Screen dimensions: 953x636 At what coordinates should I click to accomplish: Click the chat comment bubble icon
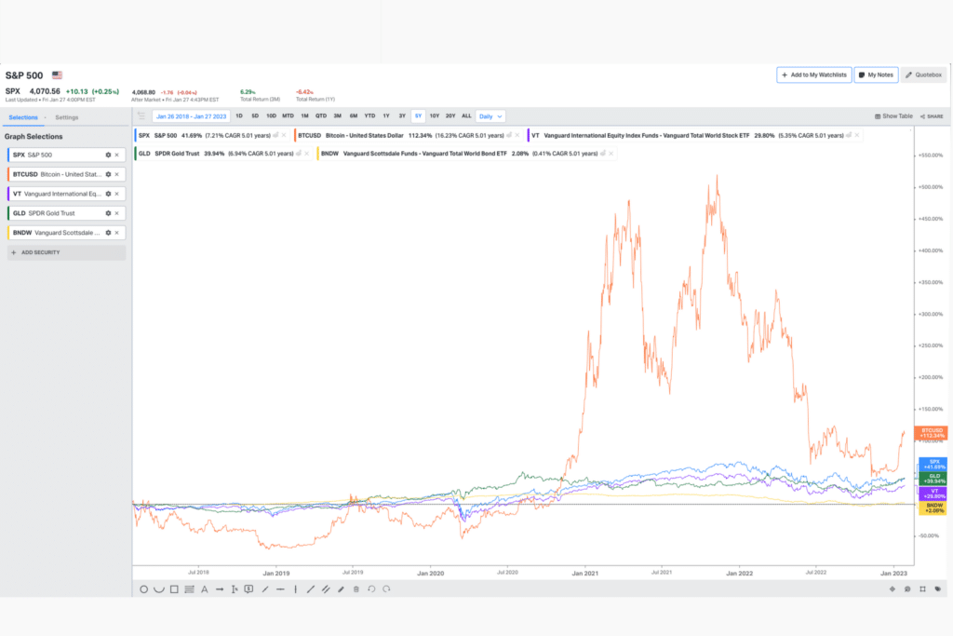[907, 589]
